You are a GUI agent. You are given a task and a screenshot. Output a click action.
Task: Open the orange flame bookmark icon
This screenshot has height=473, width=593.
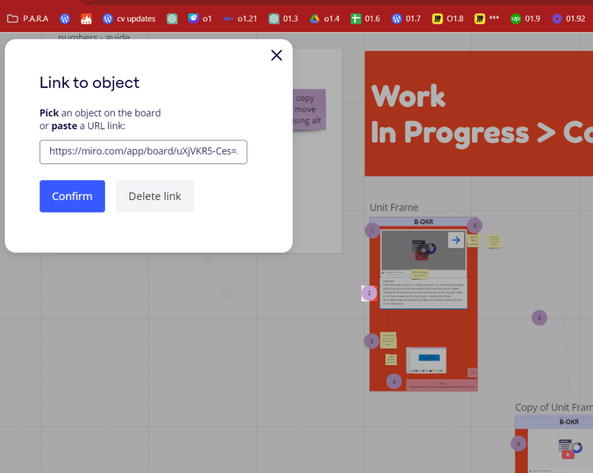click(86, 19)
